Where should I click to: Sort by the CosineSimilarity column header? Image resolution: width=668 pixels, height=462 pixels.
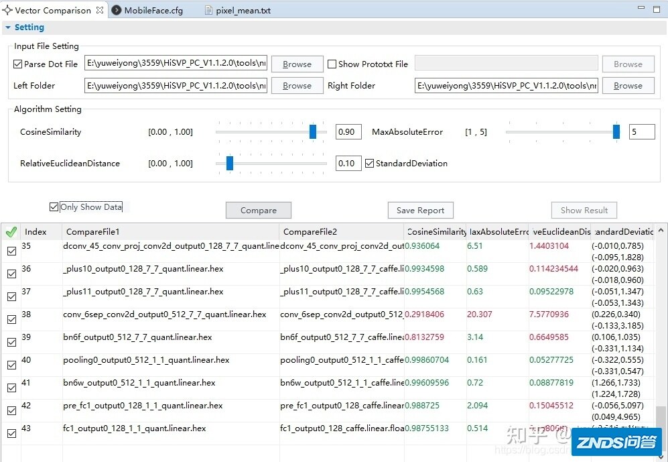click(x=435, y=232)
